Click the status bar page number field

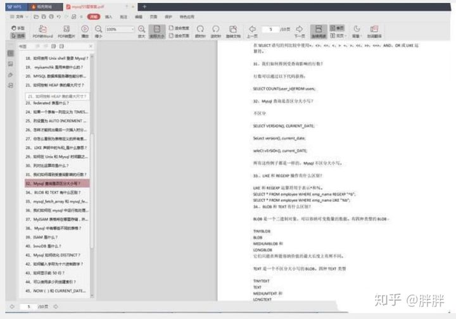28,306
